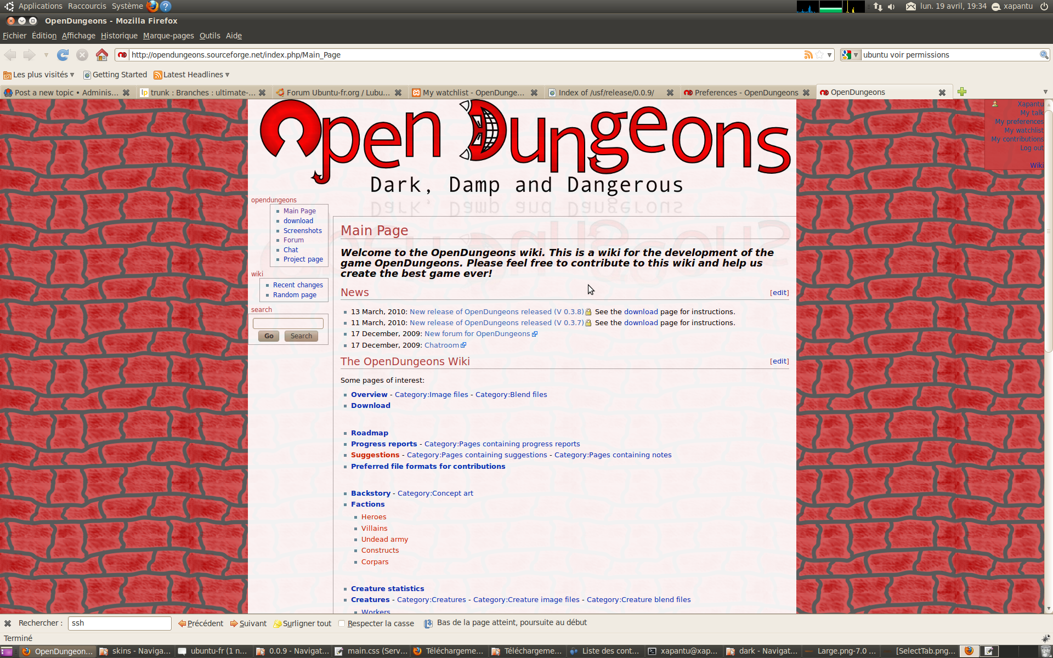Viewport: 1053px width, 658px height.
Task: Open a new tab with the plus icon
Action: tap(962, 92)
